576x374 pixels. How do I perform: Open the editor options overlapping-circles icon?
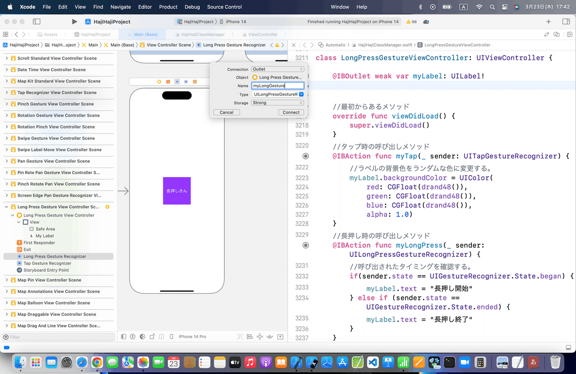pos(556,35)
